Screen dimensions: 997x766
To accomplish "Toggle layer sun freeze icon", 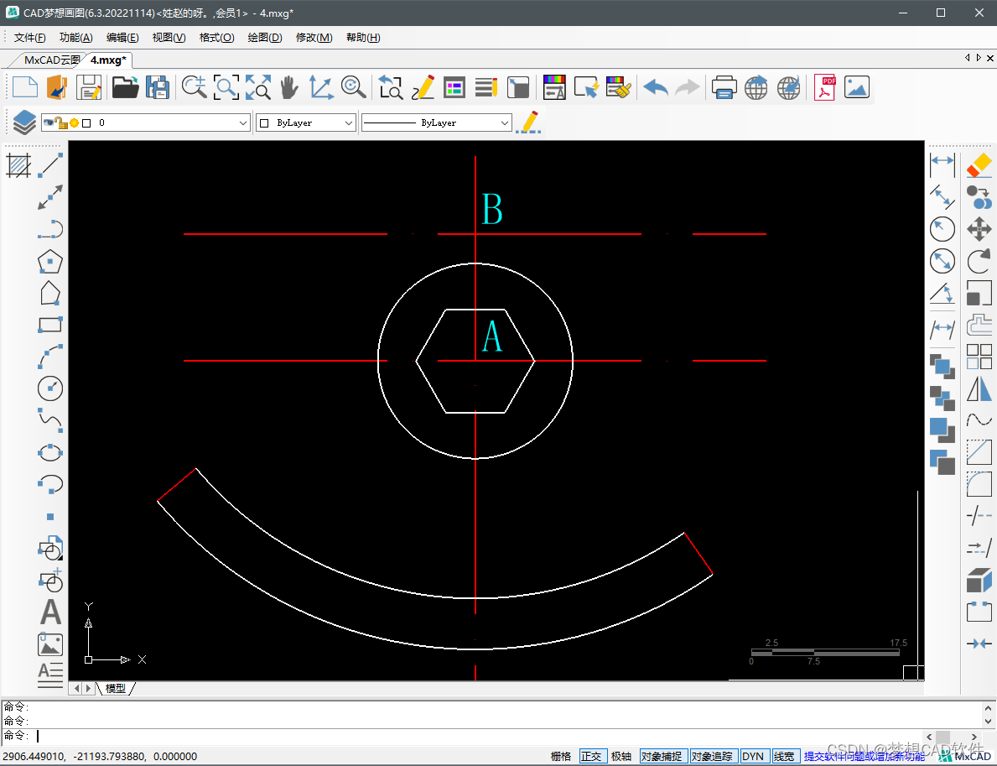I will tap(75, 122).
